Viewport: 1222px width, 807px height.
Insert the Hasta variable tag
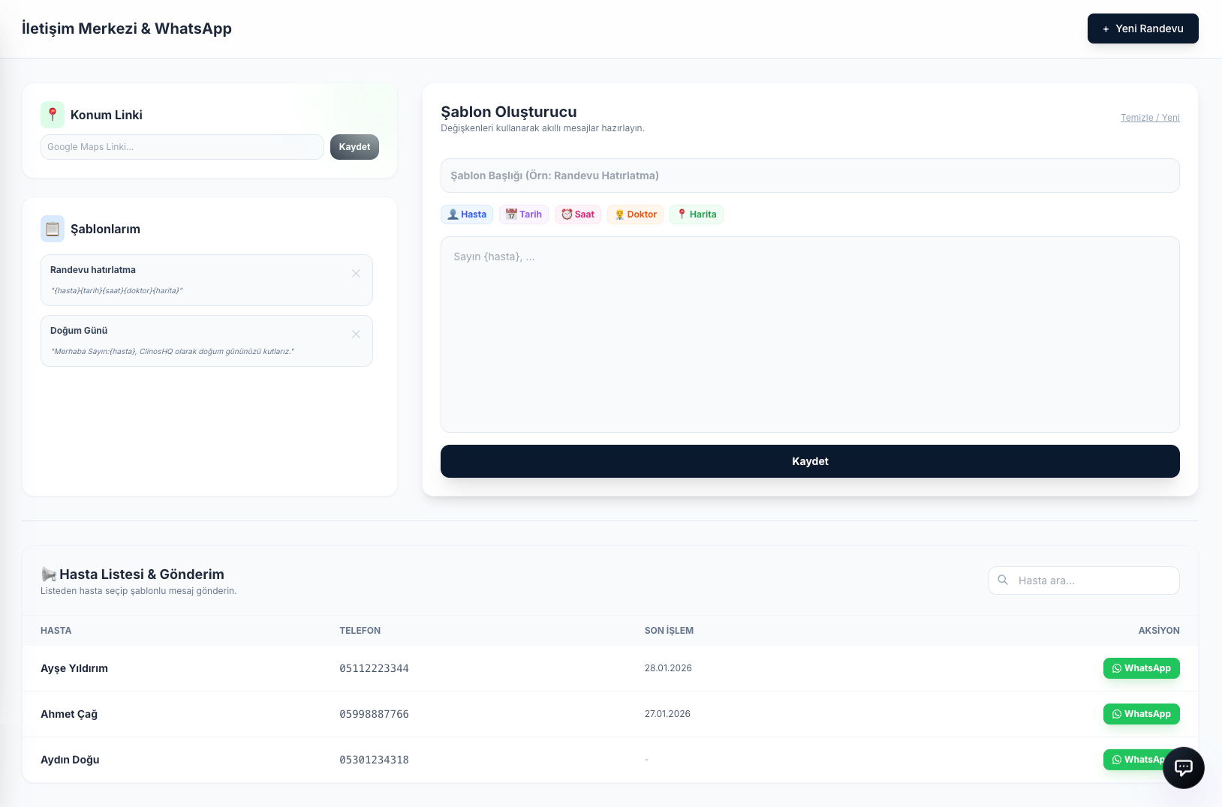pos(466,214)
